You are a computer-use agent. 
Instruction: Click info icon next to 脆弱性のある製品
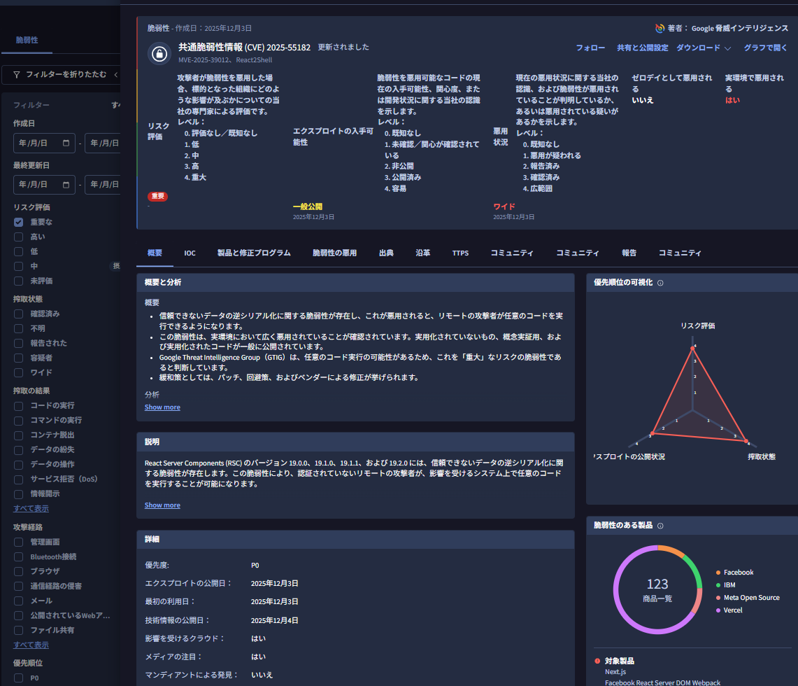point(660,526)
